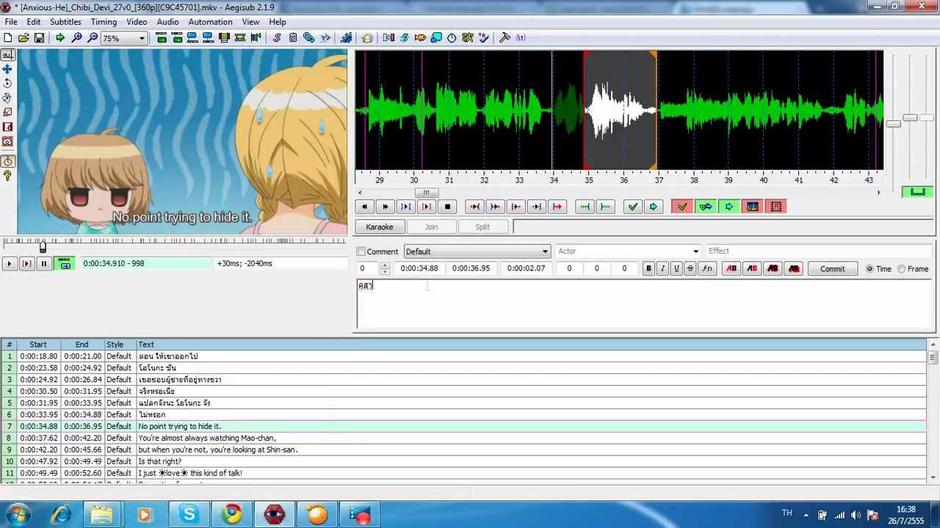Open the Default style dropdown
940x528 pixels.
[477, 252]
